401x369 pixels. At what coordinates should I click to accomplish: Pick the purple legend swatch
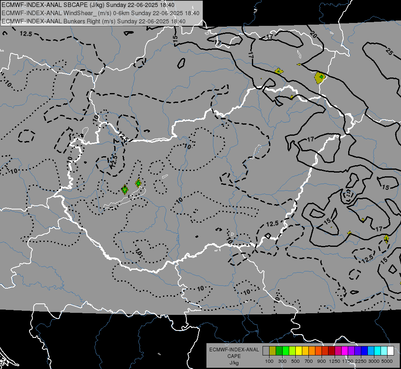tap(351, 351)
